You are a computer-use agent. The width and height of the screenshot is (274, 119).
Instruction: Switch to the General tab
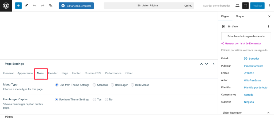click(x=8, y=73)
